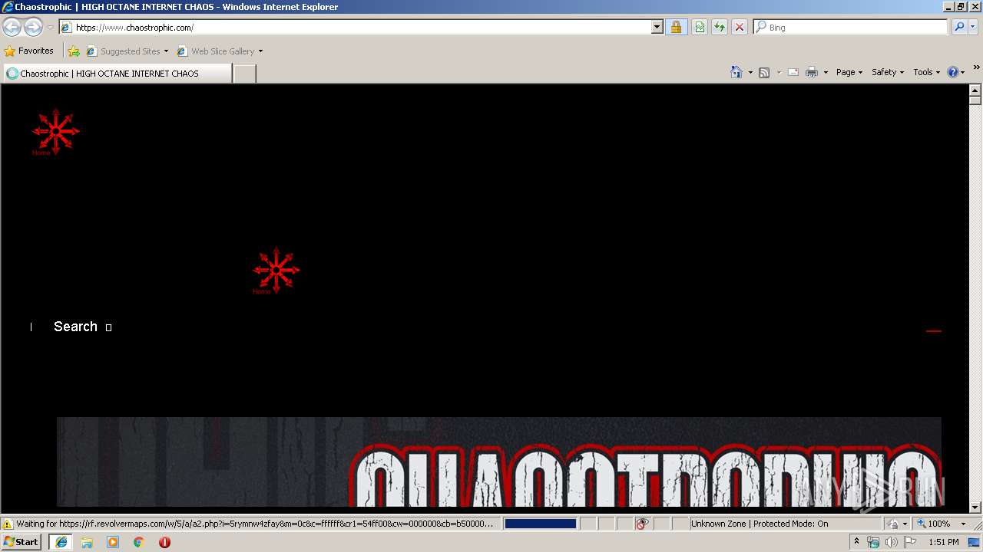Open Suggested Sites link
The width and height of the screenshot is (983, 552).
[127, 51]
